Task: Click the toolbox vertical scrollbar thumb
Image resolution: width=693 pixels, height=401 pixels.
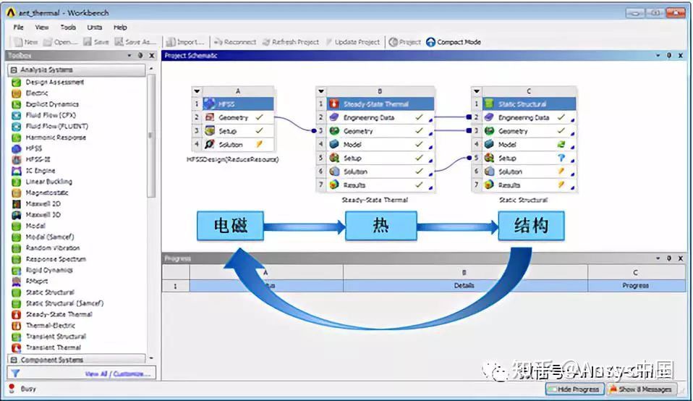Action: (x=151, y=136)
